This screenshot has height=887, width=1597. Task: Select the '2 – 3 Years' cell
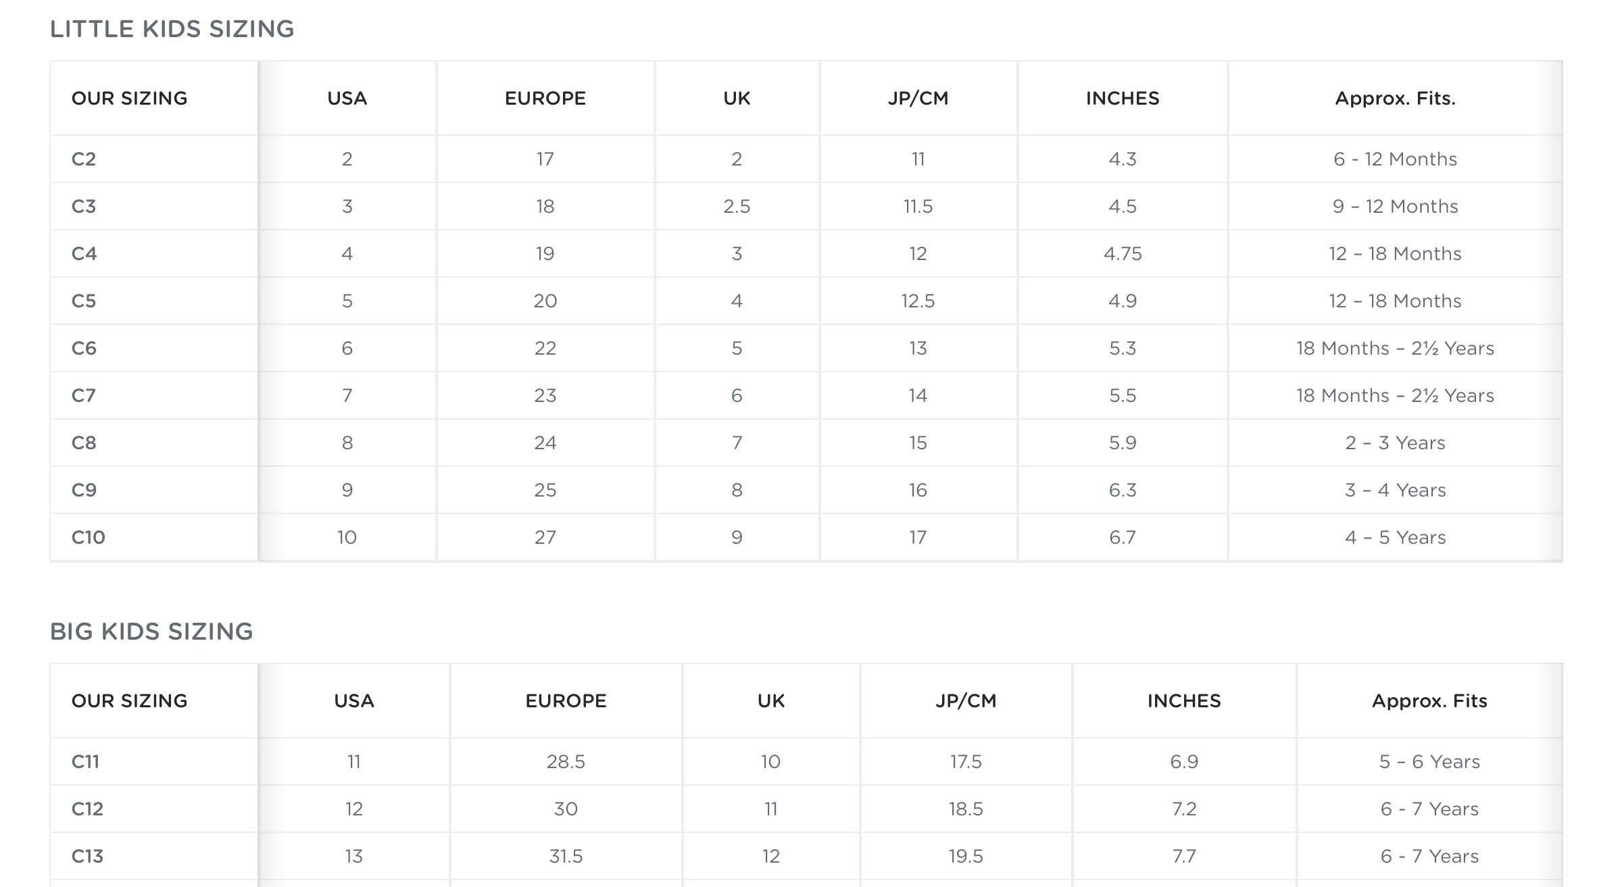tap(1395, 443)
